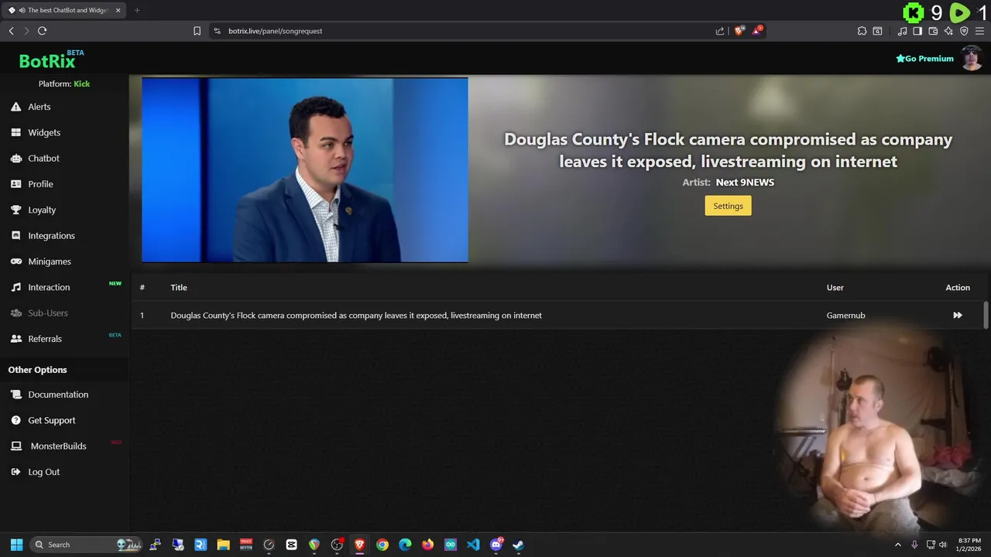Click the Log Out door icon
This screenshot has width=991, height=557.
(15, 472)
